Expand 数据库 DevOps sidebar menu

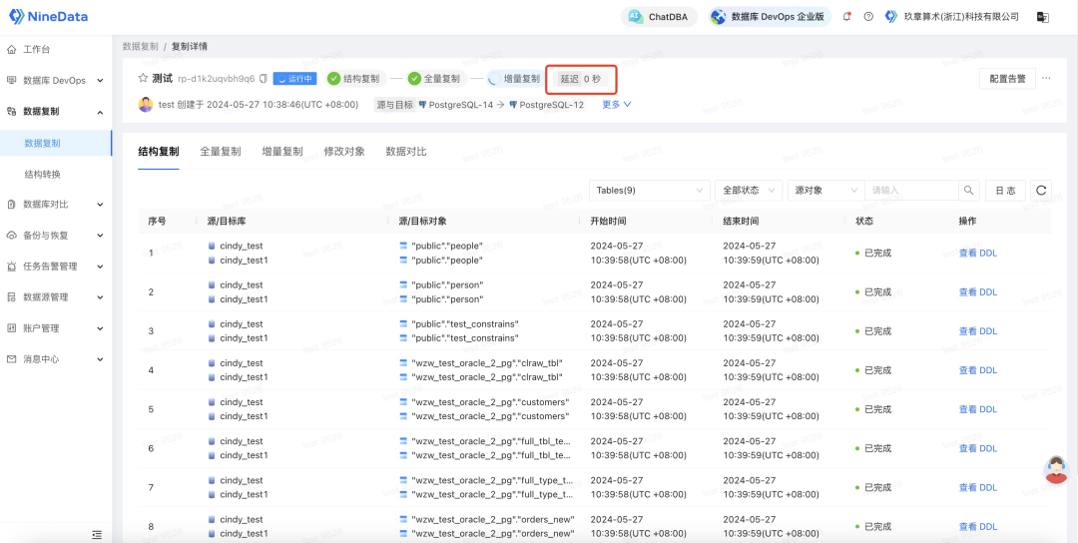tap(56, 81)
